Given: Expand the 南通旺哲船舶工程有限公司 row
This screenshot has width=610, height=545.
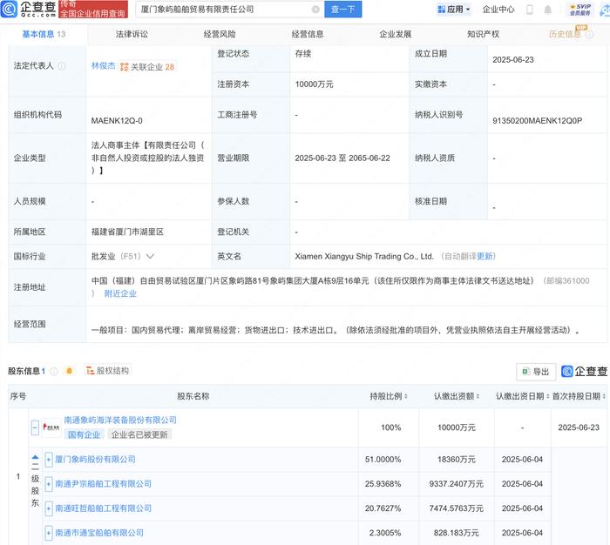Looking at the screenshot, I should coord(49,508).
